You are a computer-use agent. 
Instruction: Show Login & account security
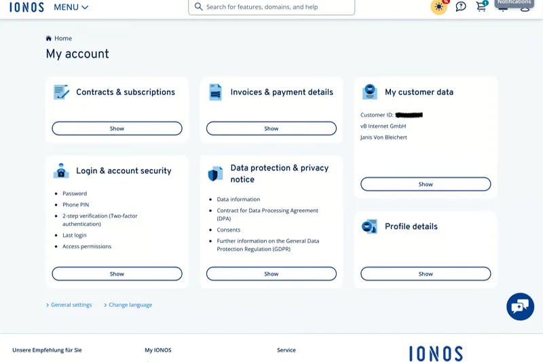point(117,274)
